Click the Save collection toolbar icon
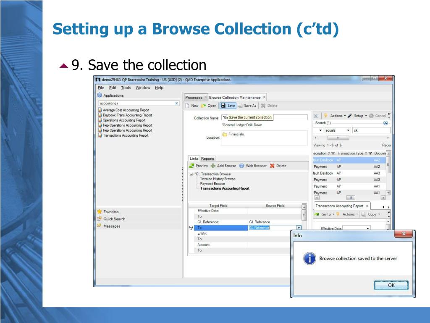The image size is (430, 323). 223,106
